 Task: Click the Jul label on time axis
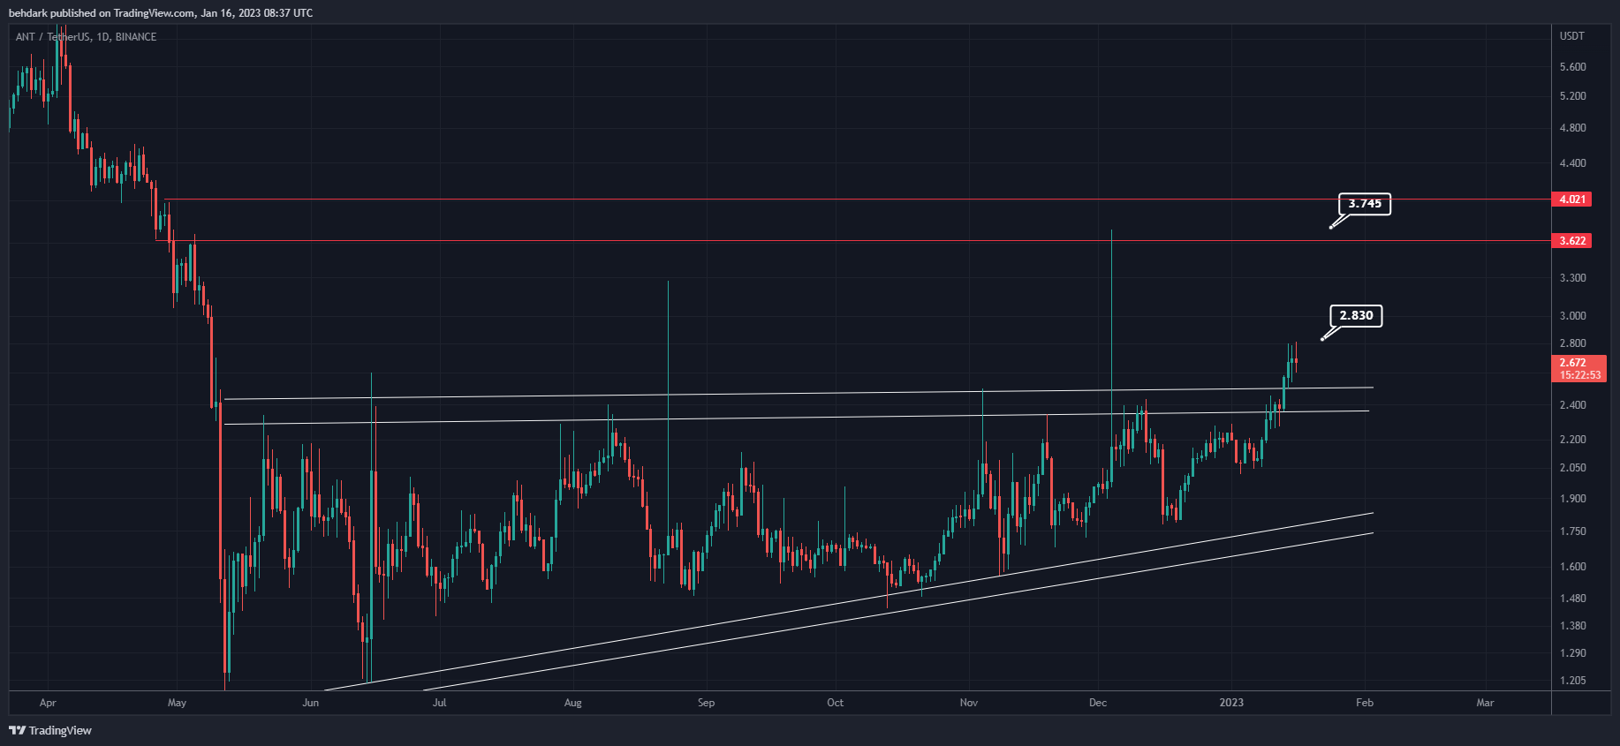coord(439,703)
